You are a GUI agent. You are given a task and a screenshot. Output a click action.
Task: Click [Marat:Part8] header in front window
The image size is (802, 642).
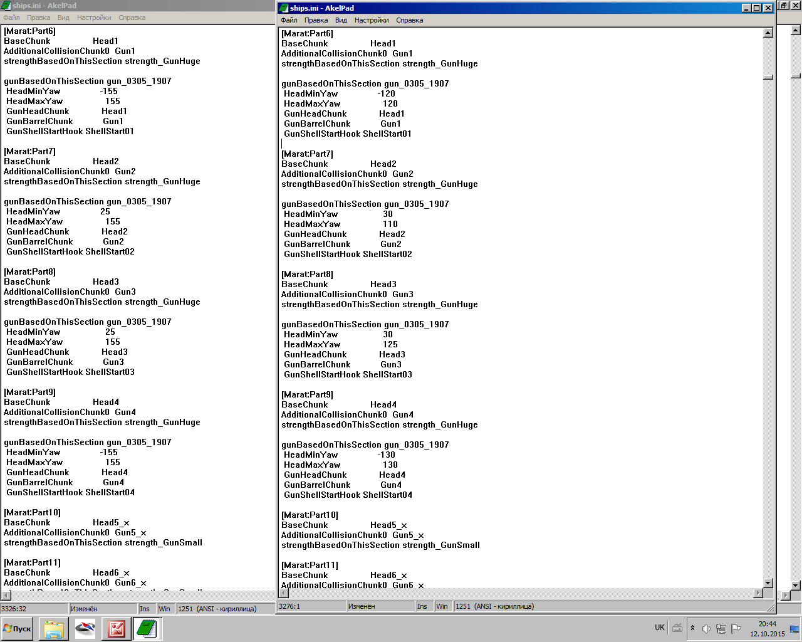(307, 274)
